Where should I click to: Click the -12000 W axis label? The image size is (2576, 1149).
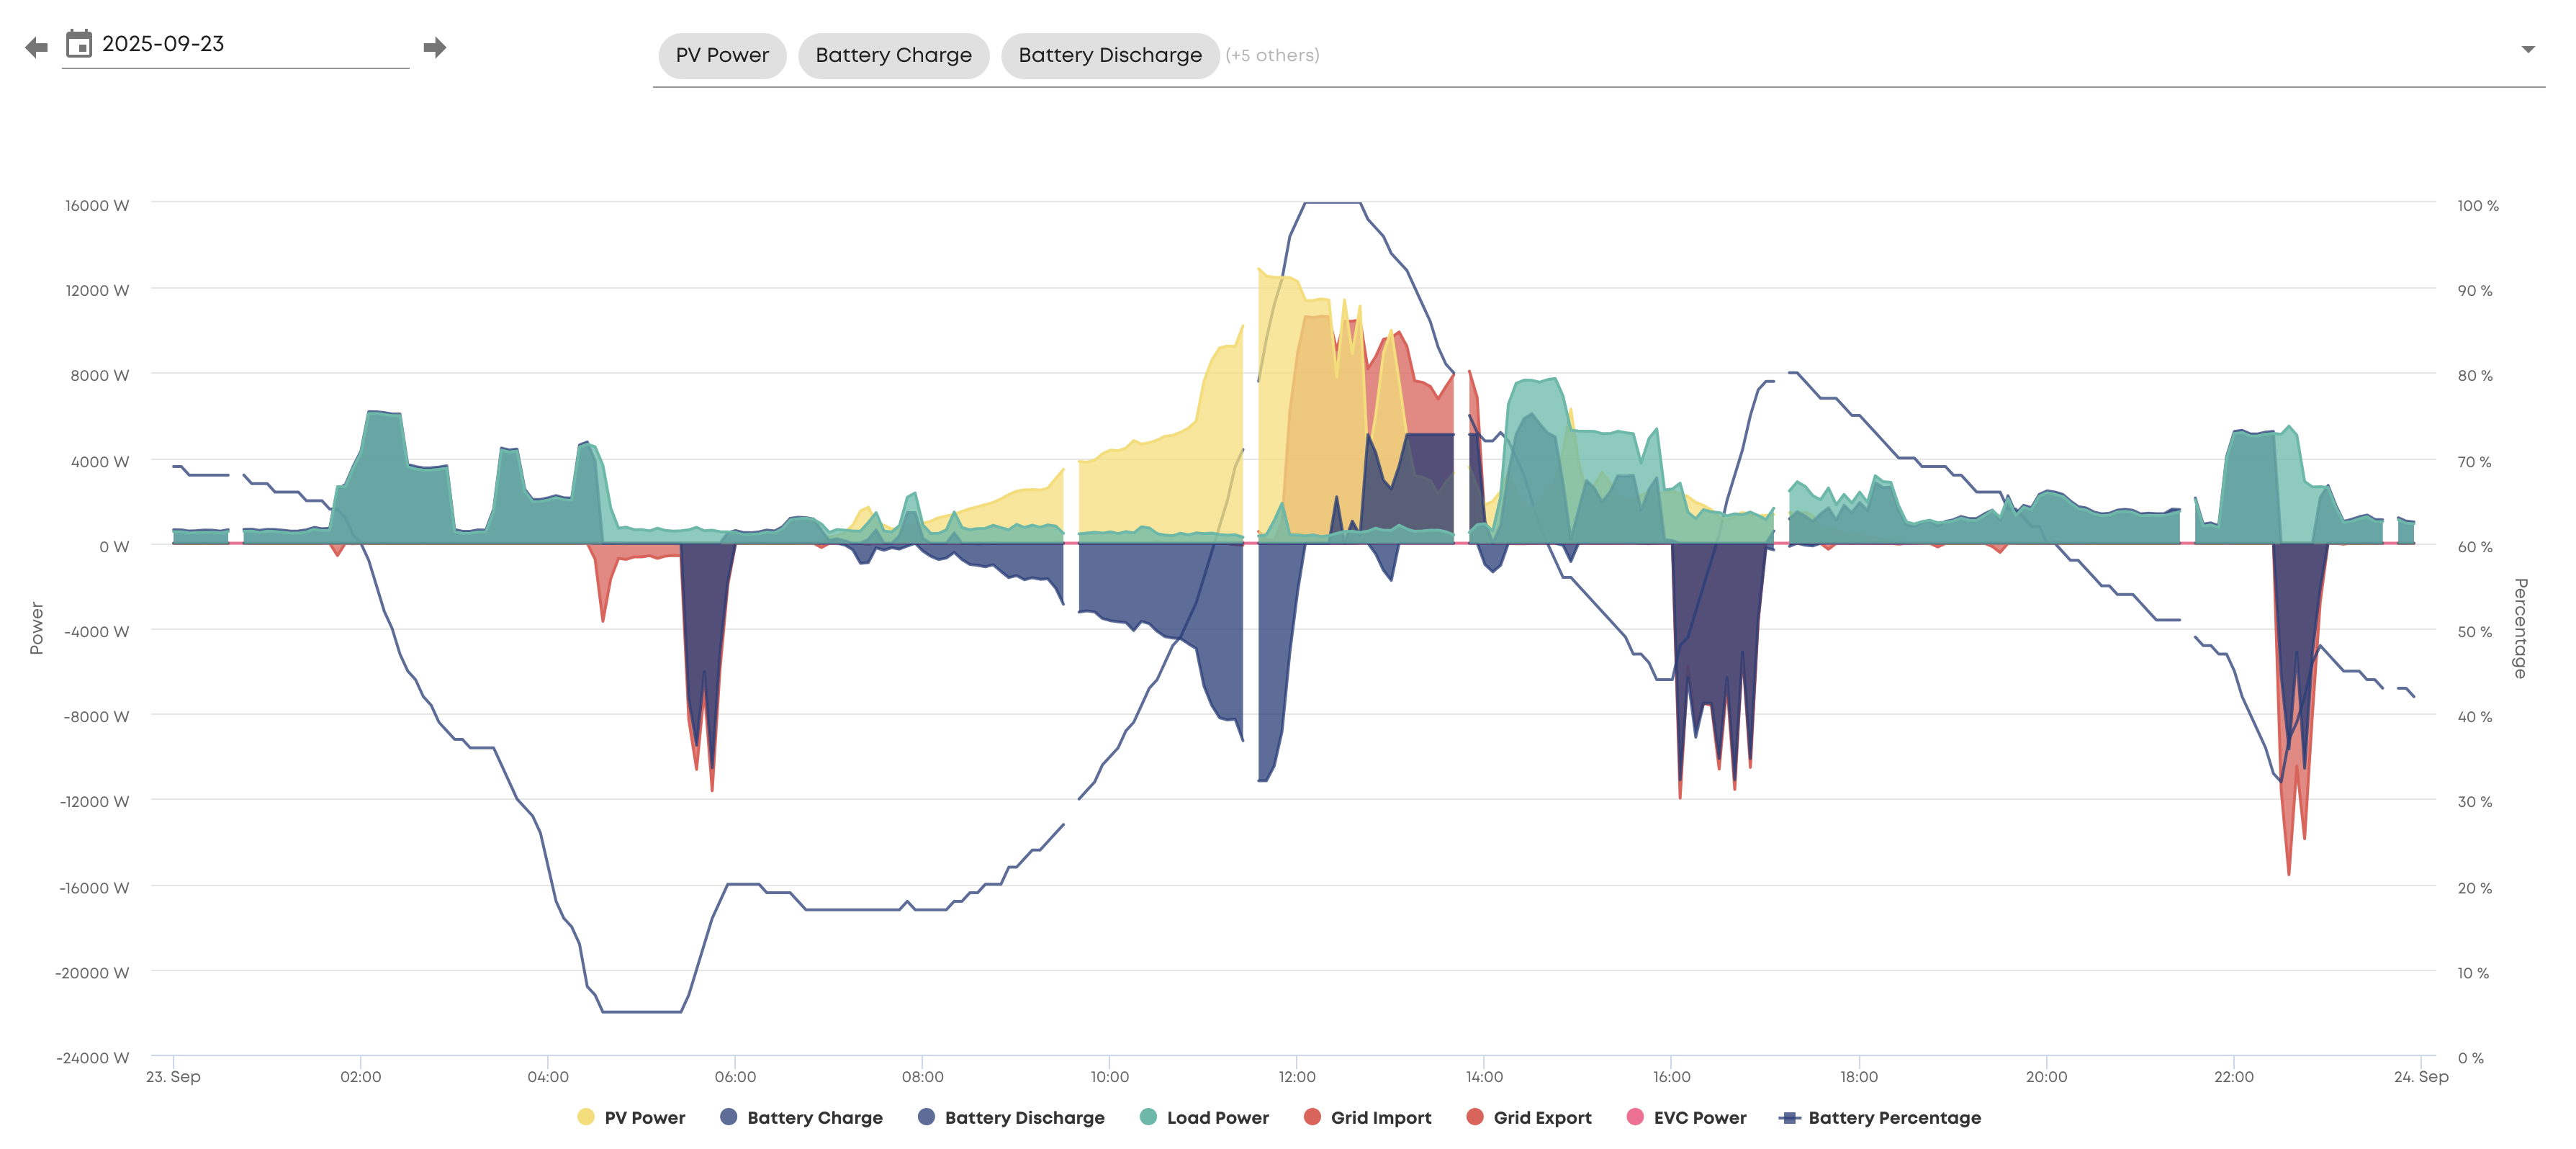94,801
